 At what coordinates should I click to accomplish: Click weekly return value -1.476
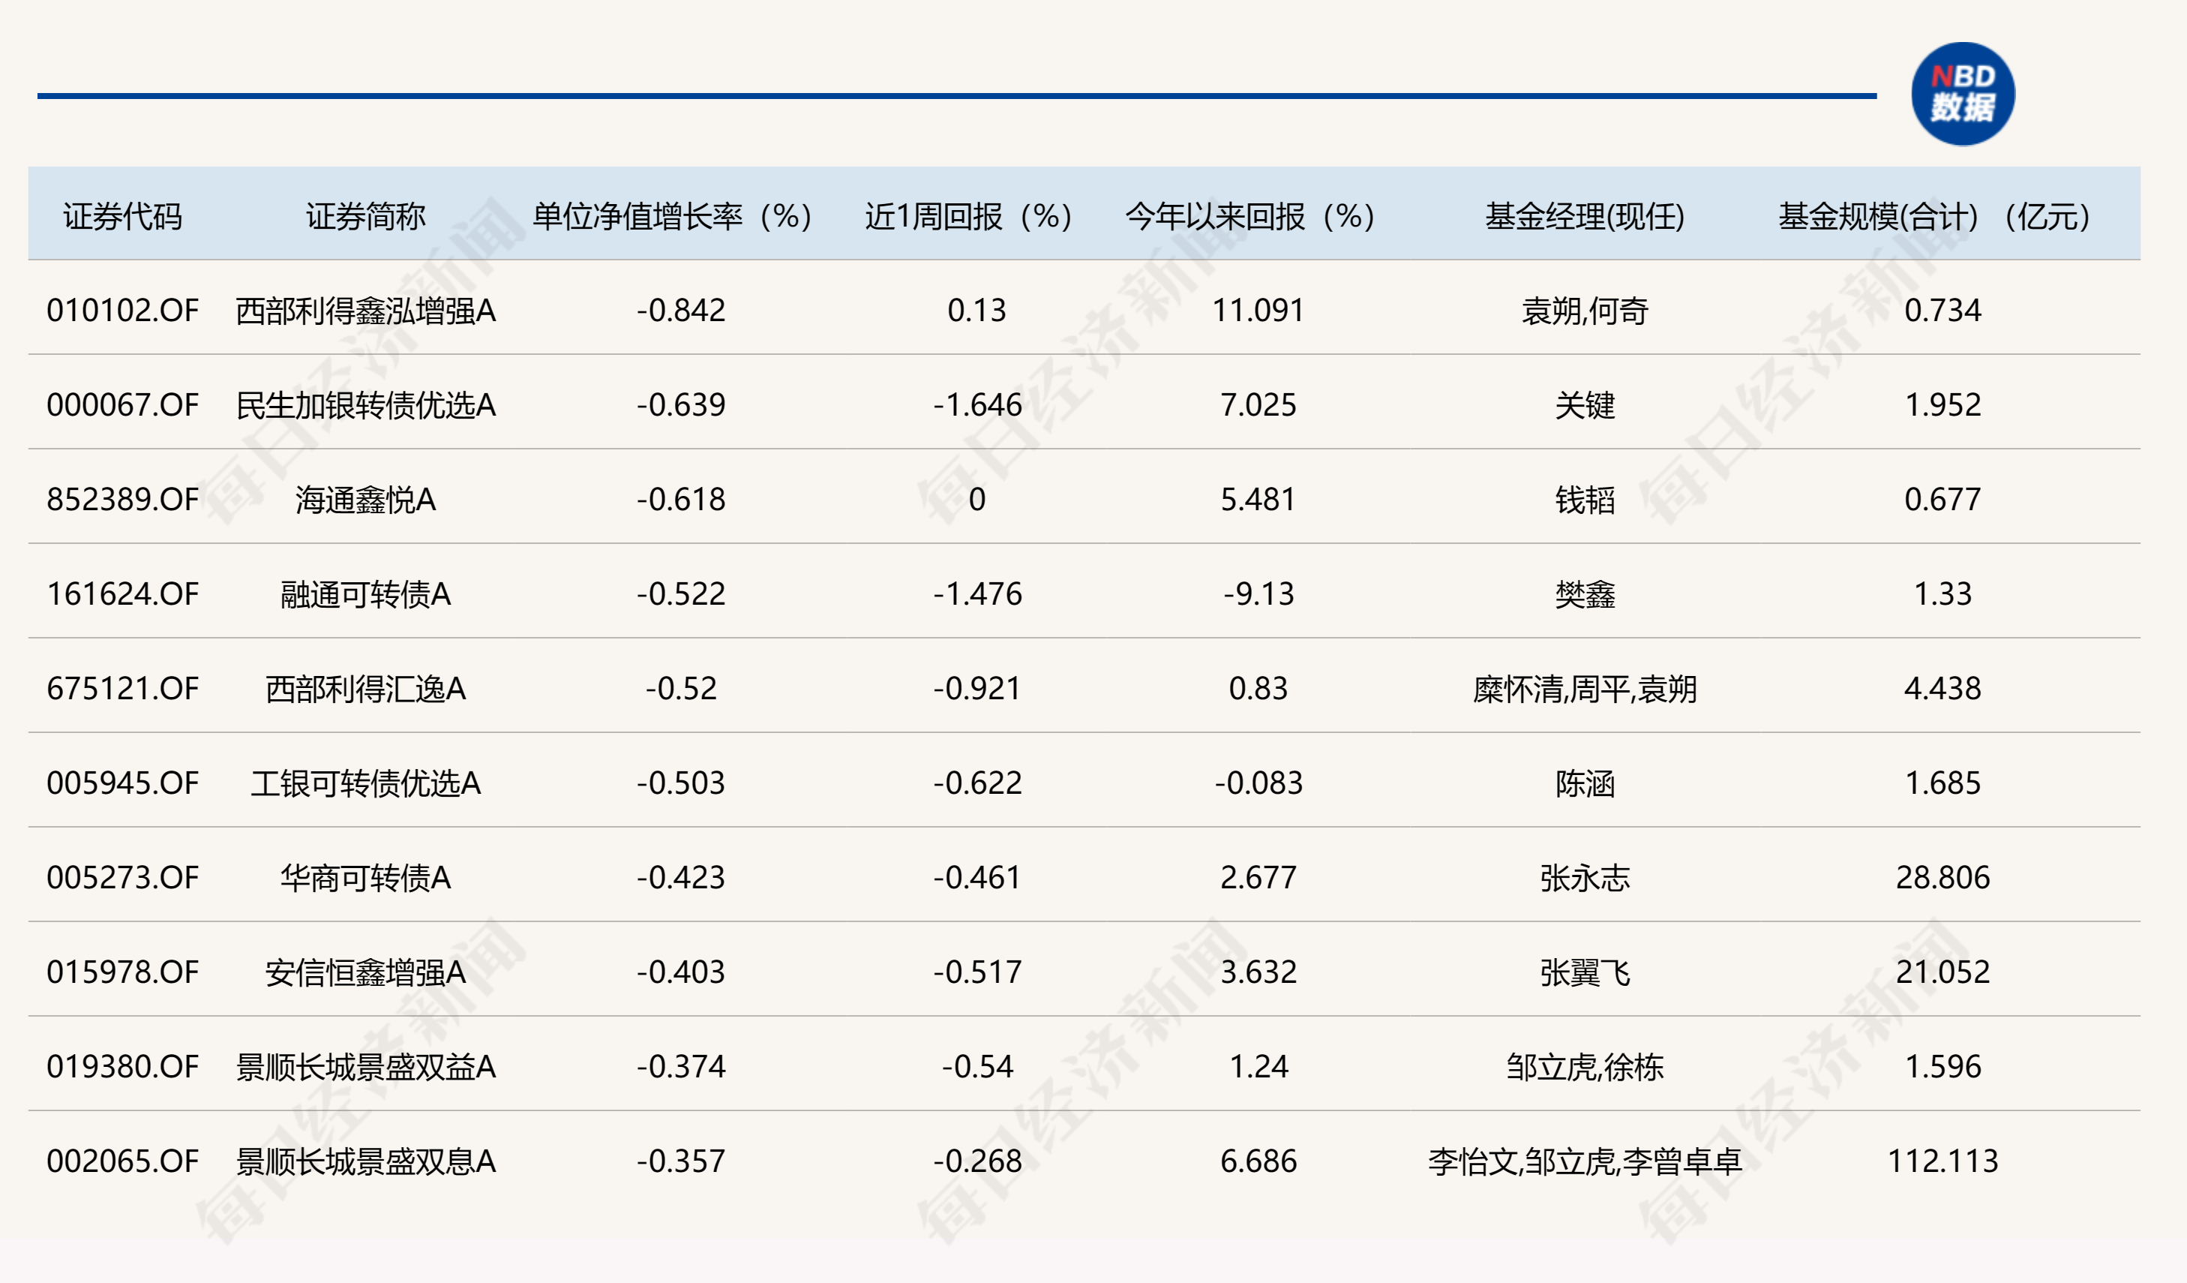point(977,595)
